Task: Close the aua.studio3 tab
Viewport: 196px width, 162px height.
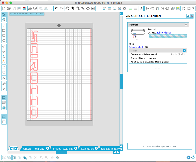Action: click(96, 148)
